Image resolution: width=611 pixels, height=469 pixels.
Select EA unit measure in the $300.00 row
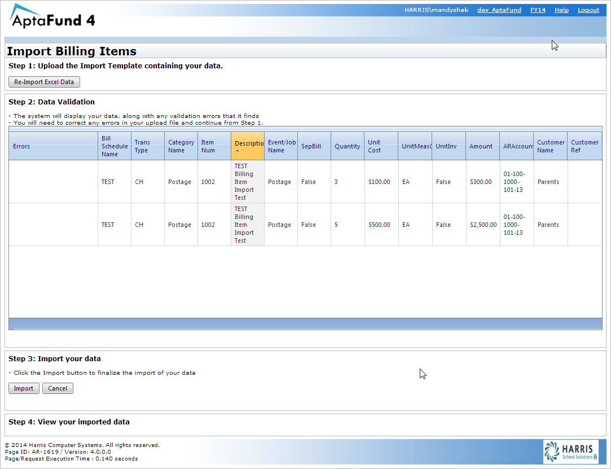[415, 182]
